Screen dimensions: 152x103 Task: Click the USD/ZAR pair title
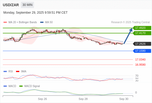[11, 5]
